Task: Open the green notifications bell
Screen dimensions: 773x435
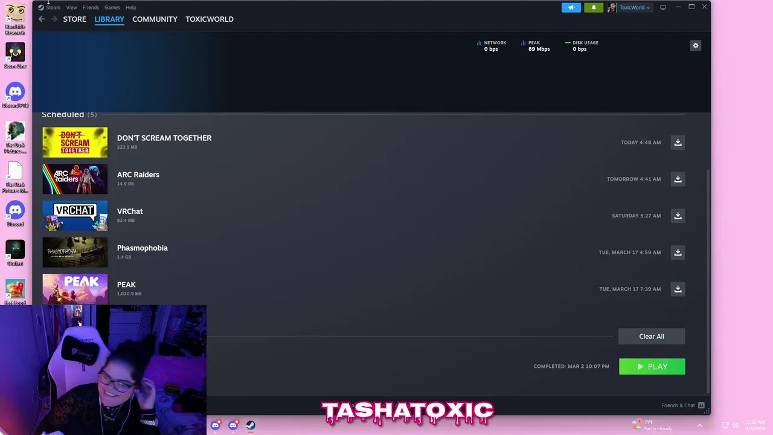Action: (x=593, y=7)
